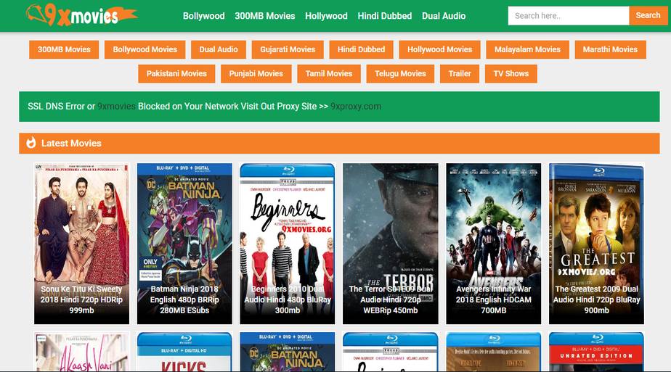Browse the TV Shows category
The image size is (671, 372).
[x=511, y=73]
